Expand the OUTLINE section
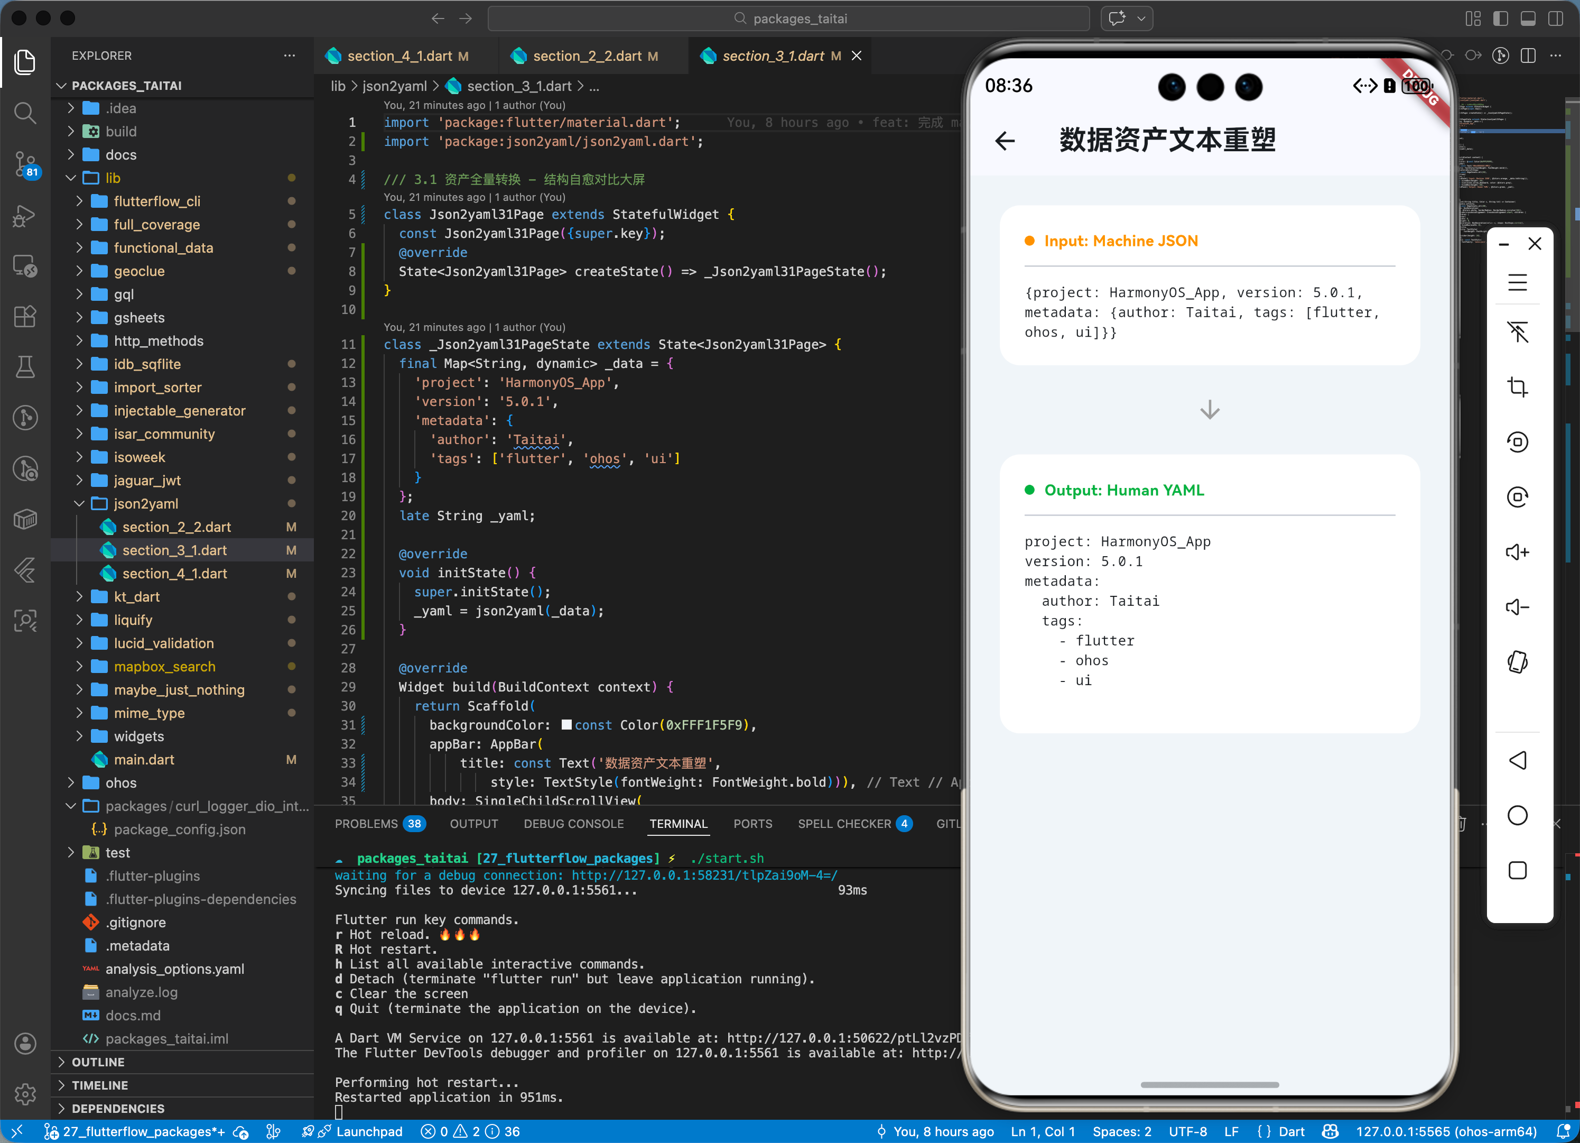1580x1143 pixels. click(98, 1062)
